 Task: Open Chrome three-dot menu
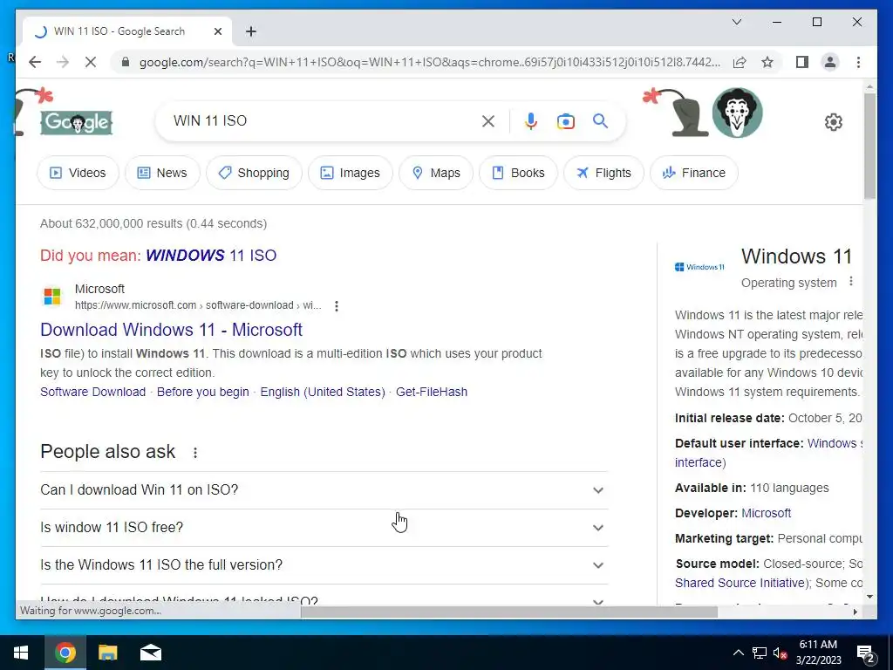pos(858,62)
